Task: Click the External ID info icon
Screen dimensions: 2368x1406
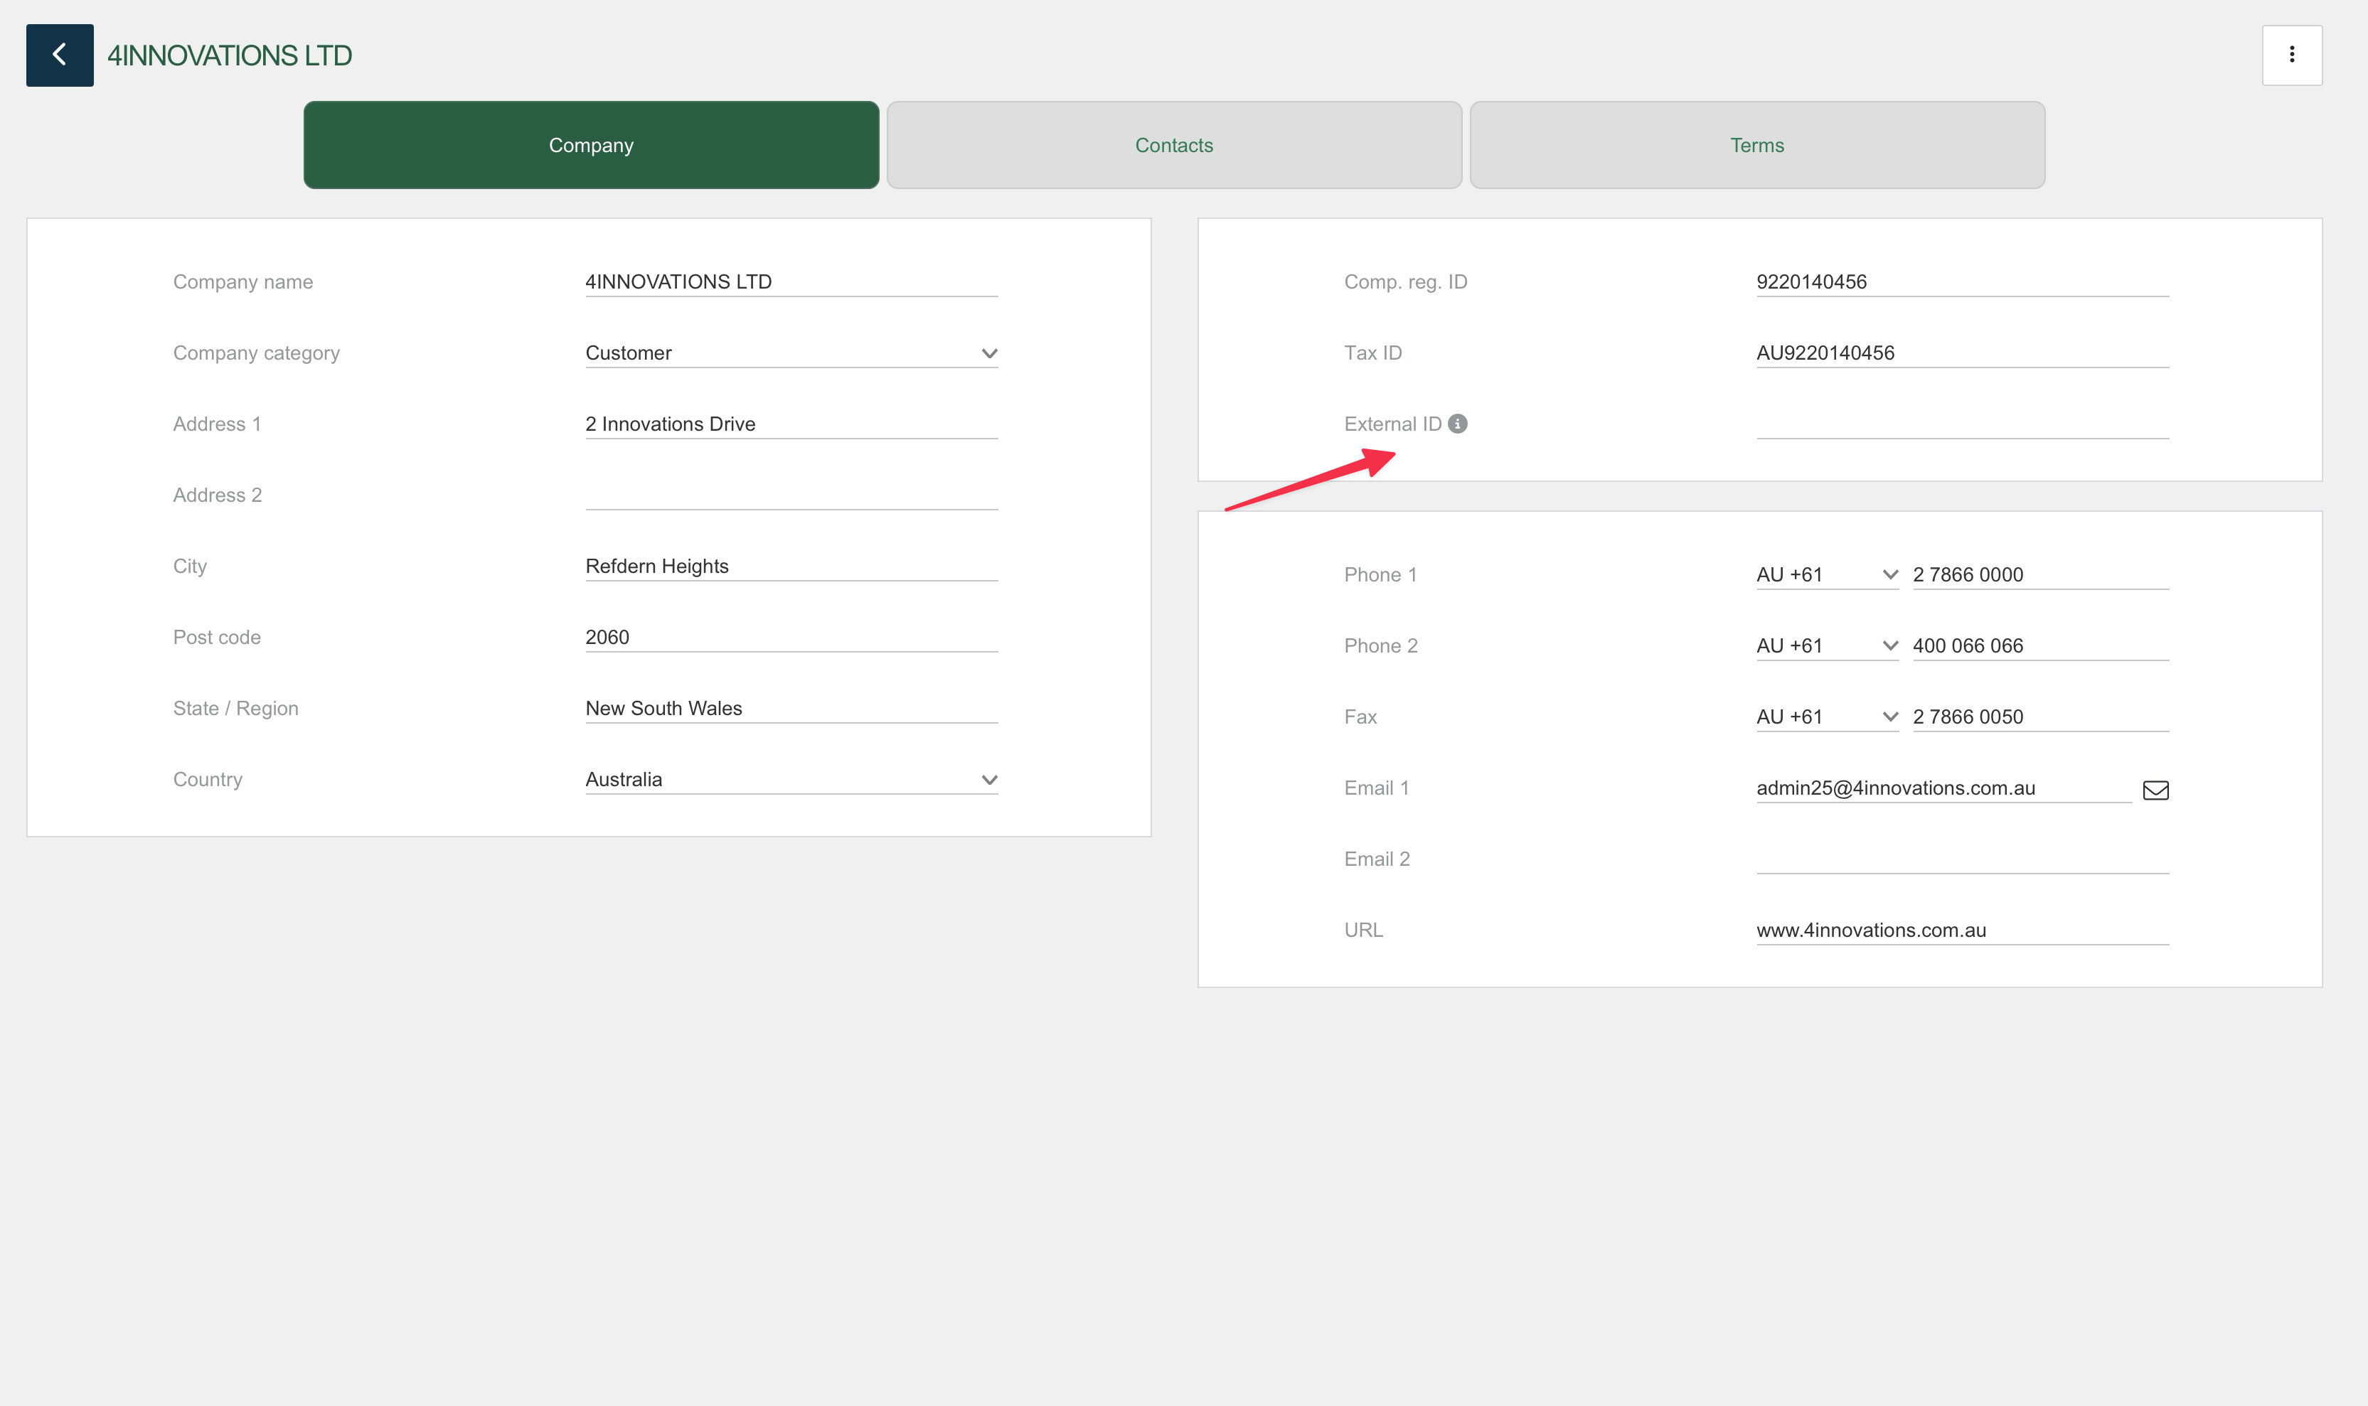Action: pyautogui.click(x=1457, y=424)
